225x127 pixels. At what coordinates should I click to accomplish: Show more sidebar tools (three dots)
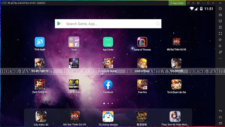click(220, 58)
